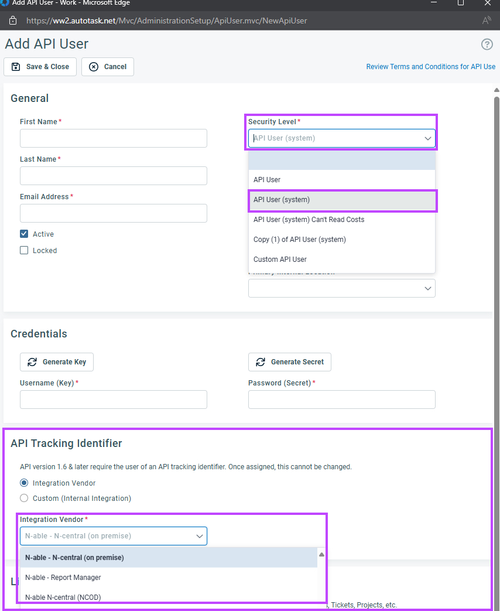The image size is (500, 611).
Task: Select API User (system) Can't Read Costs
Action: [309, 220]
